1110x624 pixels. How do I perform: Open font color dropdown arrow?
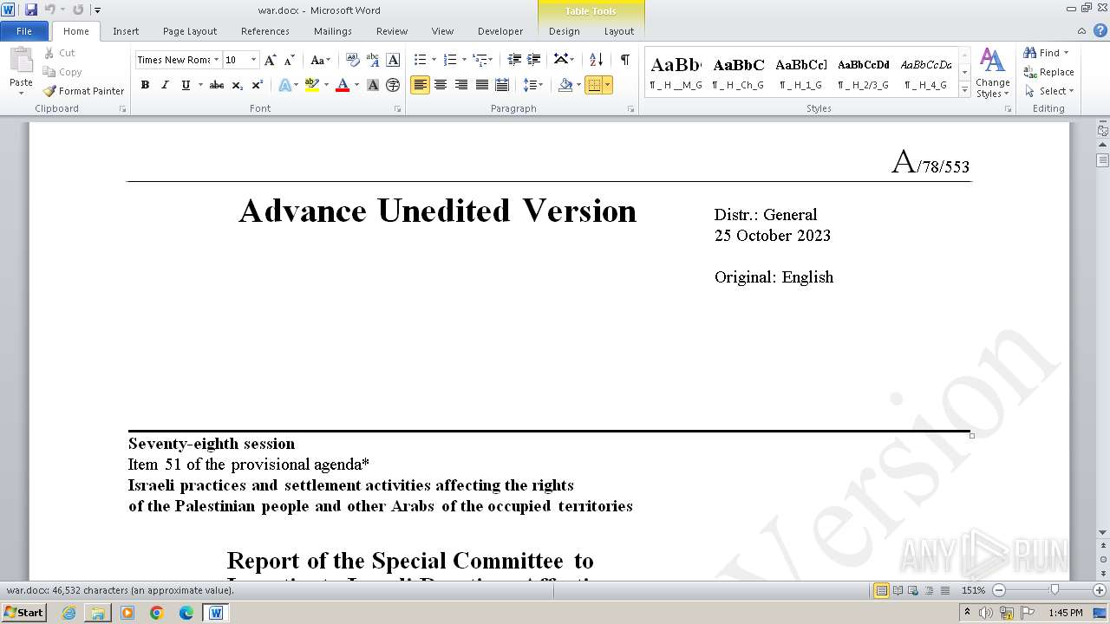point(356,85)
